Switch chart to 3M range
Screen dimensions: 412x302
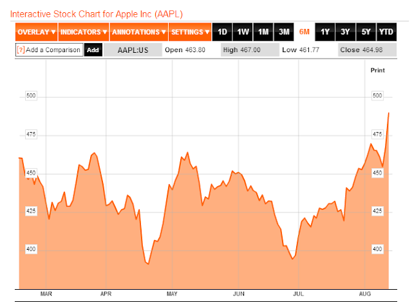coord(284,32)
